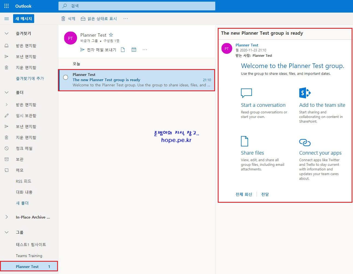This screenshot has height=274, width=353.
Task: Collapse the 즐겨찾기 section
Action: point(7,33)
